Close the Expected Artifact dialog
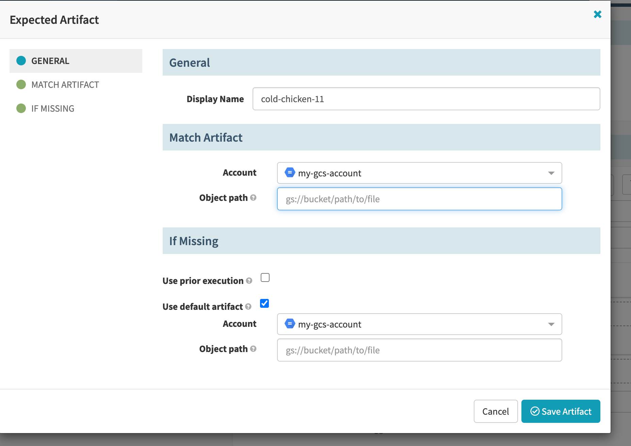The image size is (631, 446). (x=598, y=14)
